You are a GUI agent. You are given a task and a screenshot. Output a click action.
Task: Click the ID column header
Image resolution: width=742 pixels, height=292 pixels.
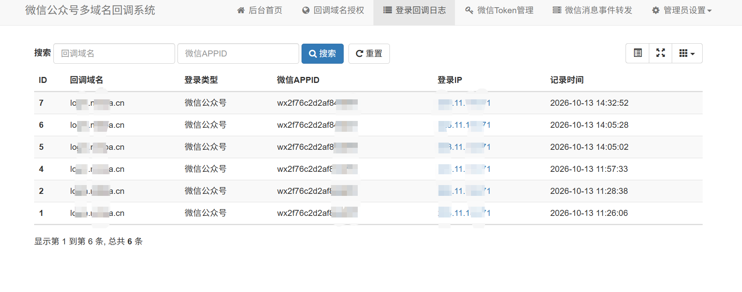[43, 80]
